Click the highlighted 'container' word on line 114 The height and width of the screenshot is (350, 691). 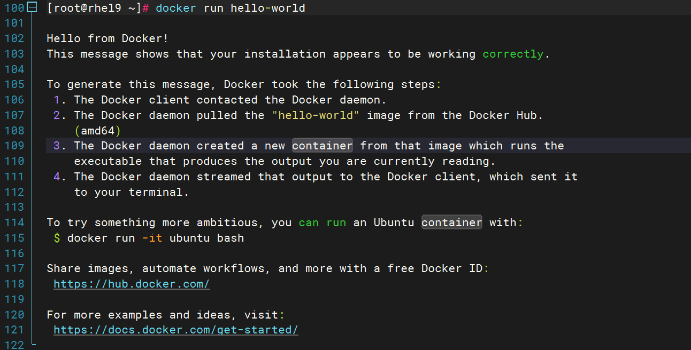tap(451, 222)
